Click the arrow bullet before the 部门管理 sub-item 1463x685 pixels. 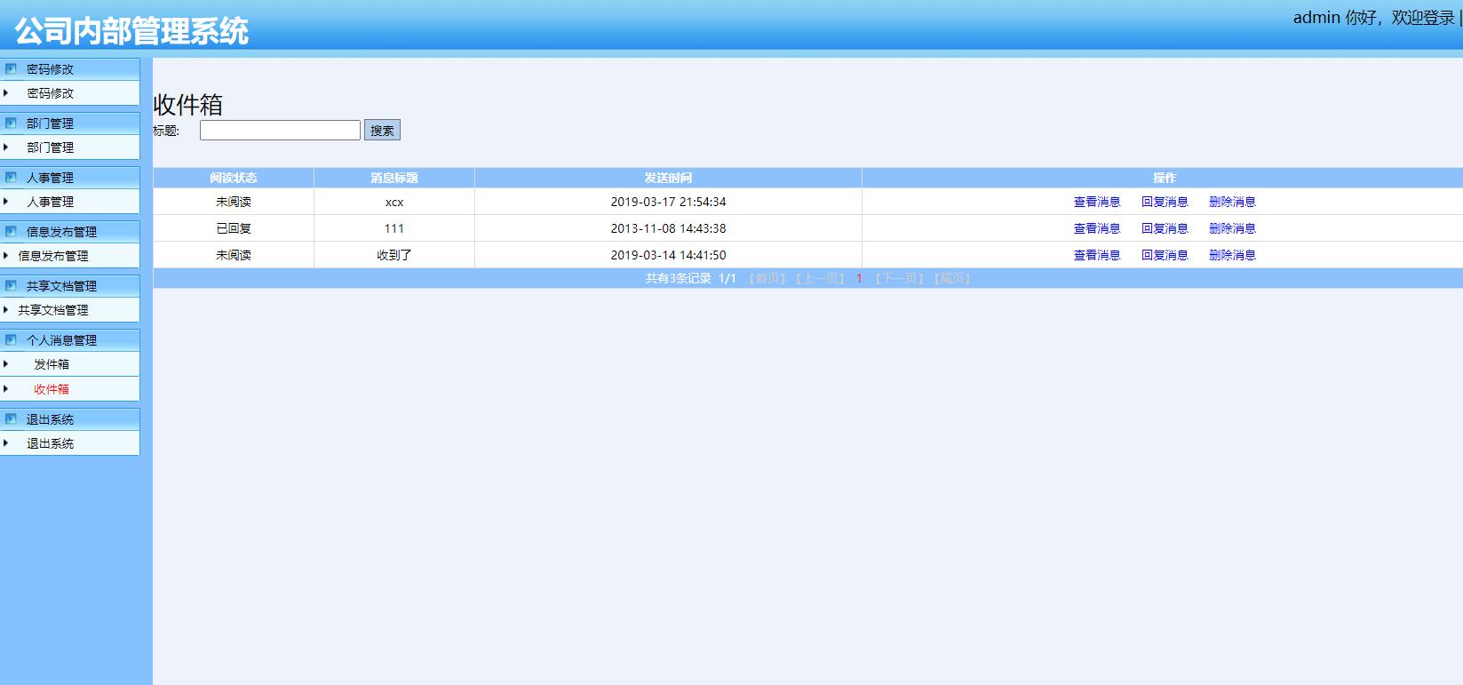tap(5, 147)
